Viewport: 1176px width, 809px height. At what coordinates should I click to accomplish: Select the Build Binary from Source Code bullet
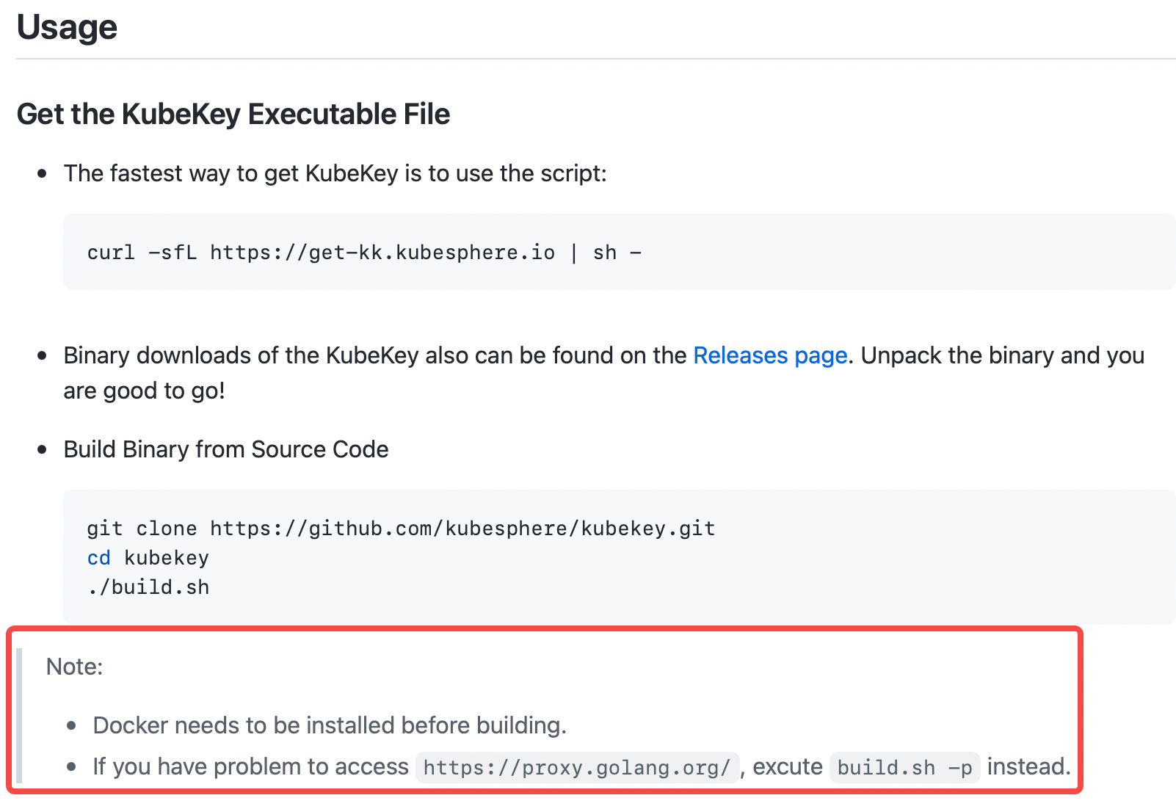tap(226, 449)
